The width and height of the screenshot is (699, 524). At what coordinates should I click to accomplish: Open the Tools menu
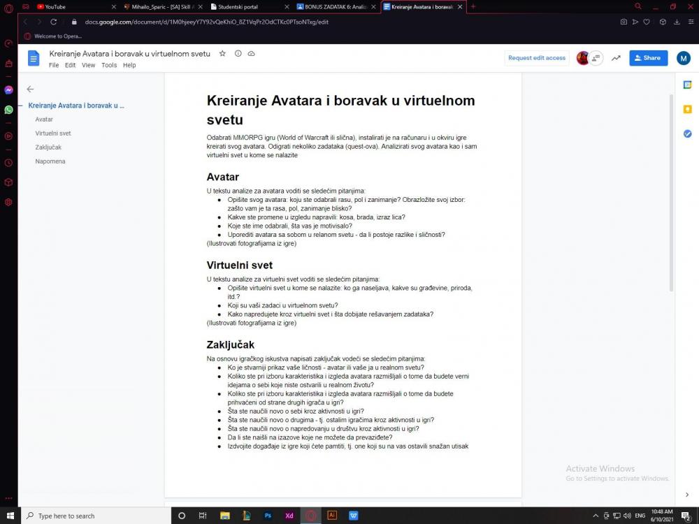pos(109,65)
